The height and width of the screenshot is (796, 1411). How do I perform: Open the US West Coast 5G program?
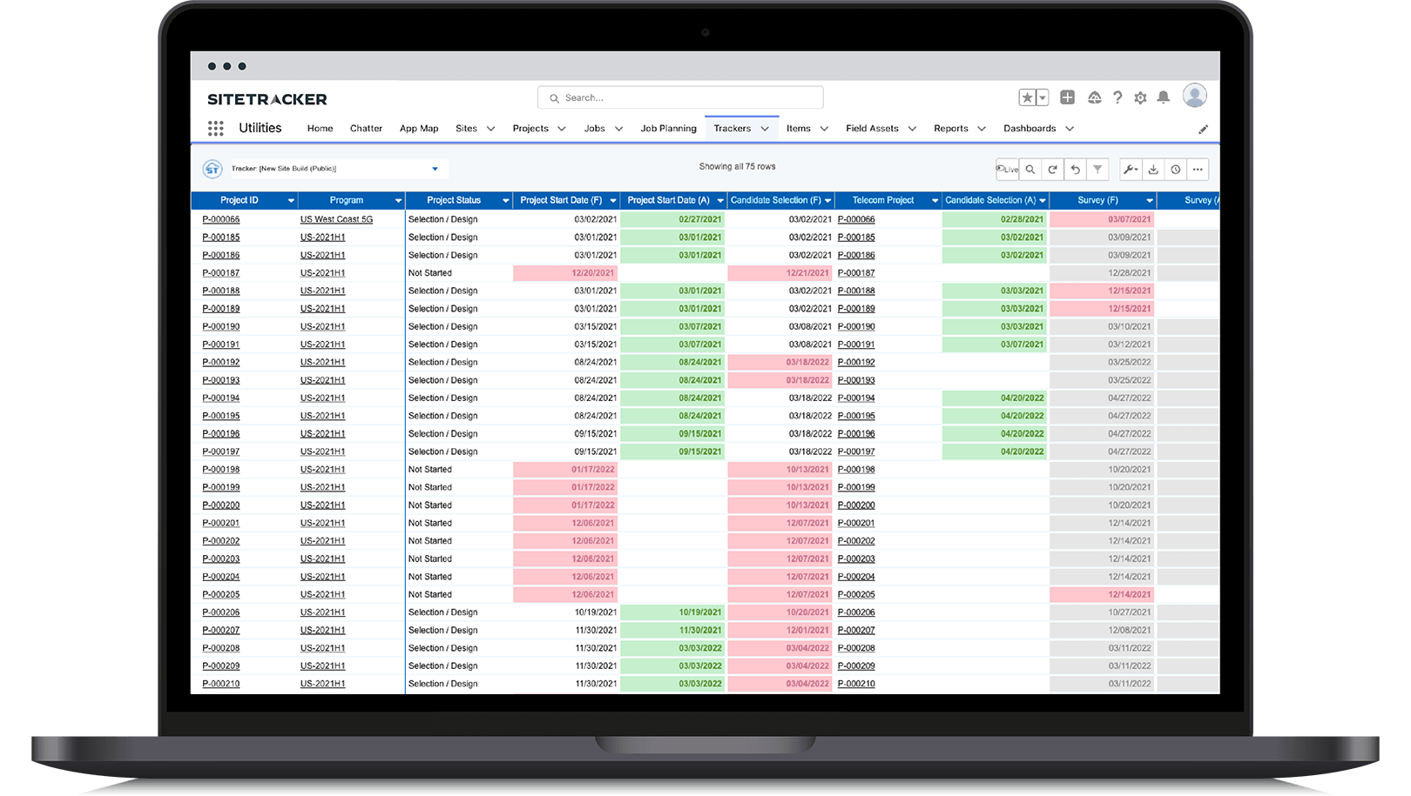click(336, 219)
